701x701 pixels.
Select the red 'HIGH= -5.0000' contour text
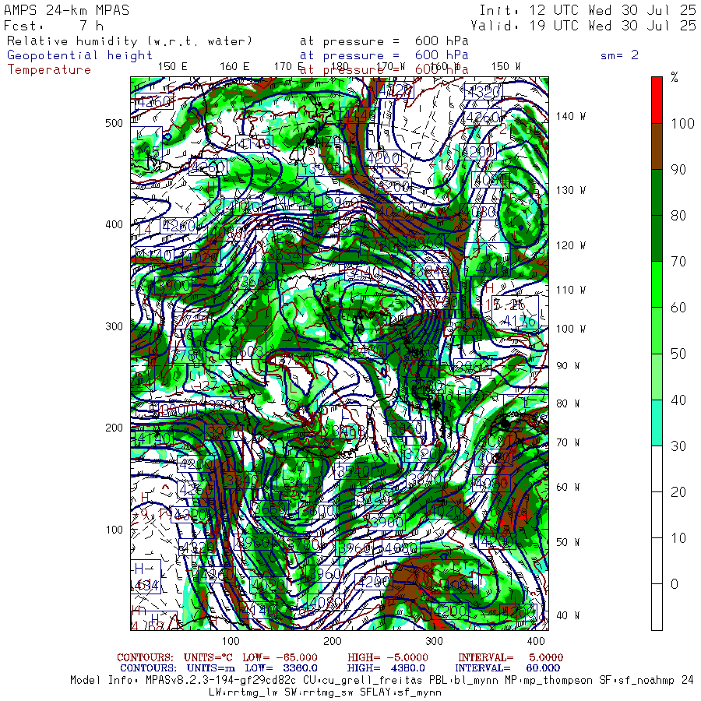(388, 657)
